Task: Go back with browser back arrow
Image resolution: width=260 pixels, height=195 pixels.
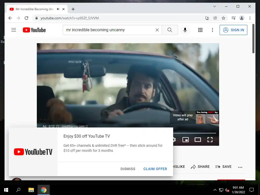Action: click(10, 18)
